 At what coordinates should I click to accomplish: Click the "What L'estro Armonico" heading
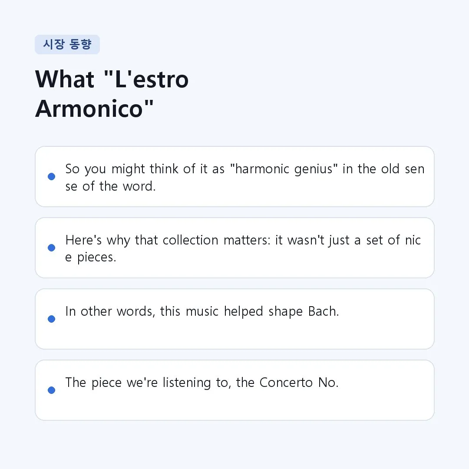(112, 94)
